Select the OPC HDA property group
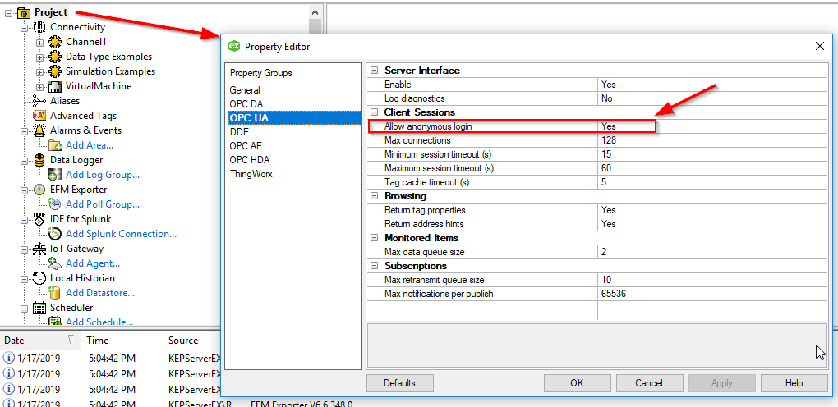838x407 pixels. pyautogui.click(x=250, y=159)
